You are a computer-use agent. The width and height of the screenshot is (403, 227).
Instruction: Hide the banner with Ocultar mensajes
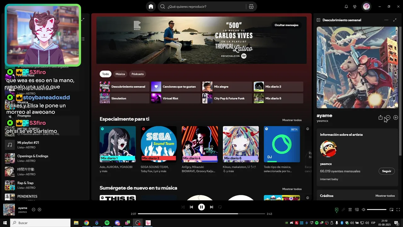[x=286, y=25]
